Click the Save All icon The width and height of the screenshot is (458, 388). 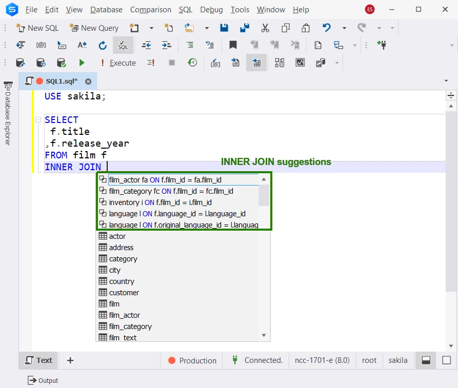tap(245, 28)
